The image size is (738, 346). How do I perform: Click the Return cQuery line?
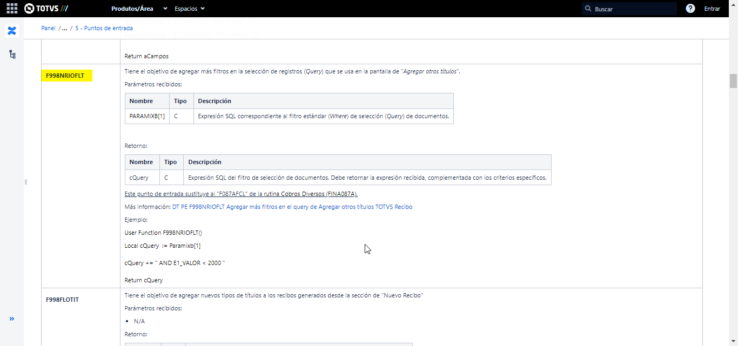pyautogui.click(x=144, y=280)
